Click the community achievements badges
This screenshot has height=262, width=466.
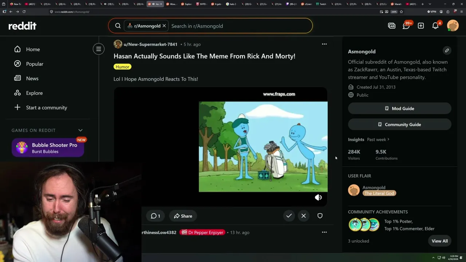point(364,225)
